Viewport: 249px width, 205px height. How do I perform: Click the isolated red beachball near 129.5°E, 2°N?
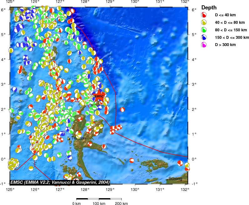tap(122, 110)
